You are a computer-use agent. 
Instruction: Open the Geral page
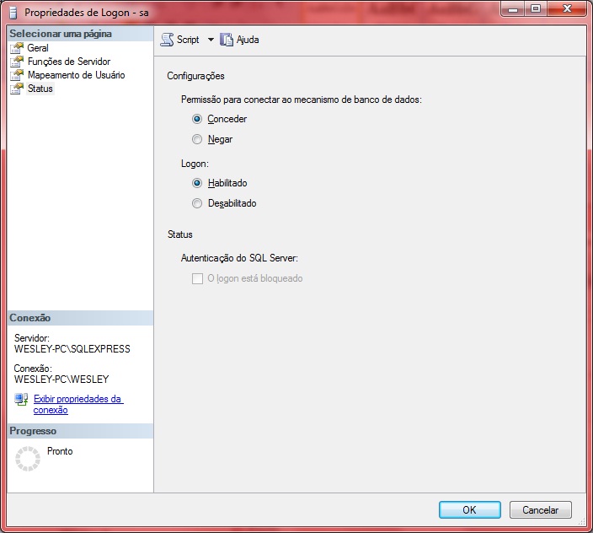[x=38, y=48]
